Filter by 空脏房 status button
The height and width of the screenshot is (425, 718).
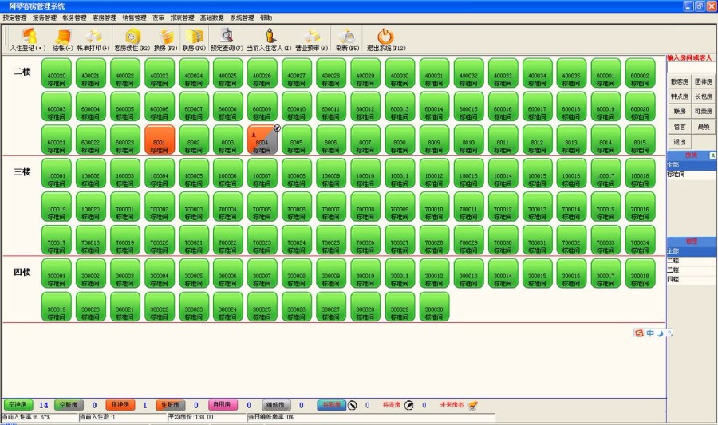tap(69, 405)
